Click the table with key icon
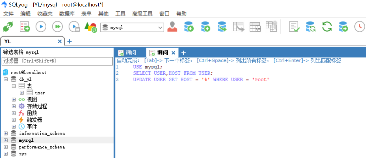 tap(271, 26)
